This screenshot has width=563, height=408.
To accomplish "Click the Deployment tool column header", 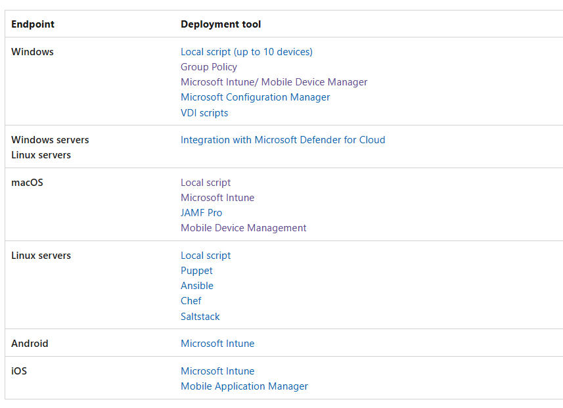I will click(x=221, y=24).
